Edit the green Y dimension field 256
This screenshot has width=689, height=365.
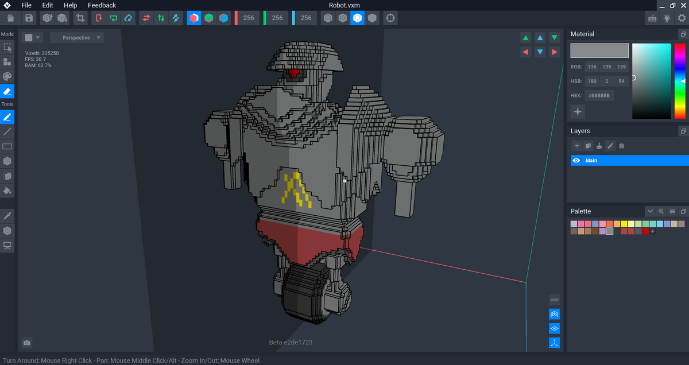277,18
